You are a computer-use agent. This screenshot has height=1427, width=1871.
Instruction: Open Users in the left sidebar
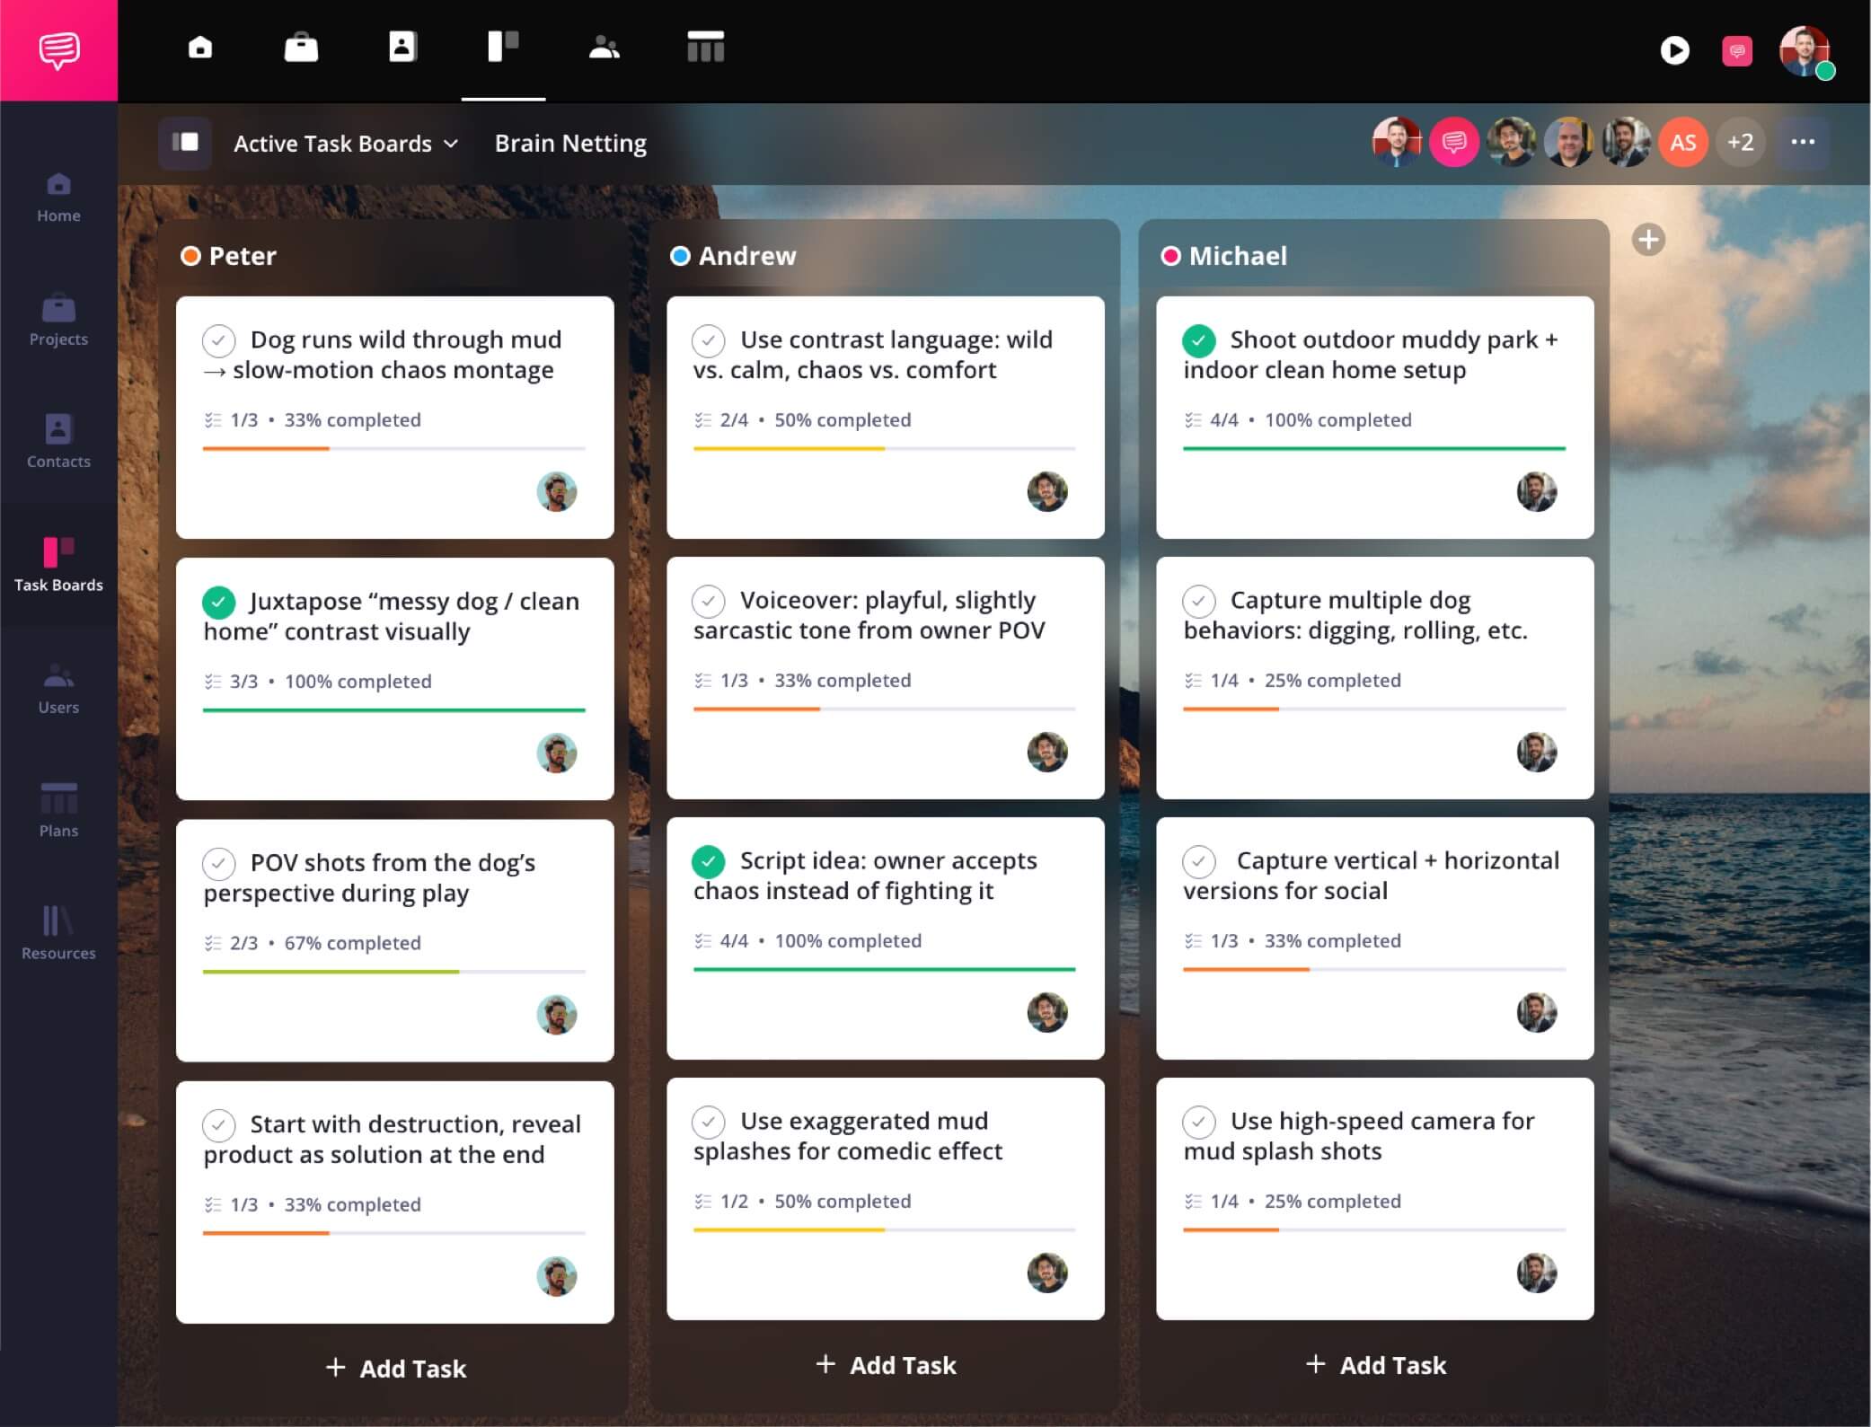point(58,688)
